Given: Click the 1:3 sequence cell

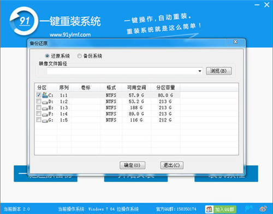Looking at the screenshot, I should (x=64, y=108).
